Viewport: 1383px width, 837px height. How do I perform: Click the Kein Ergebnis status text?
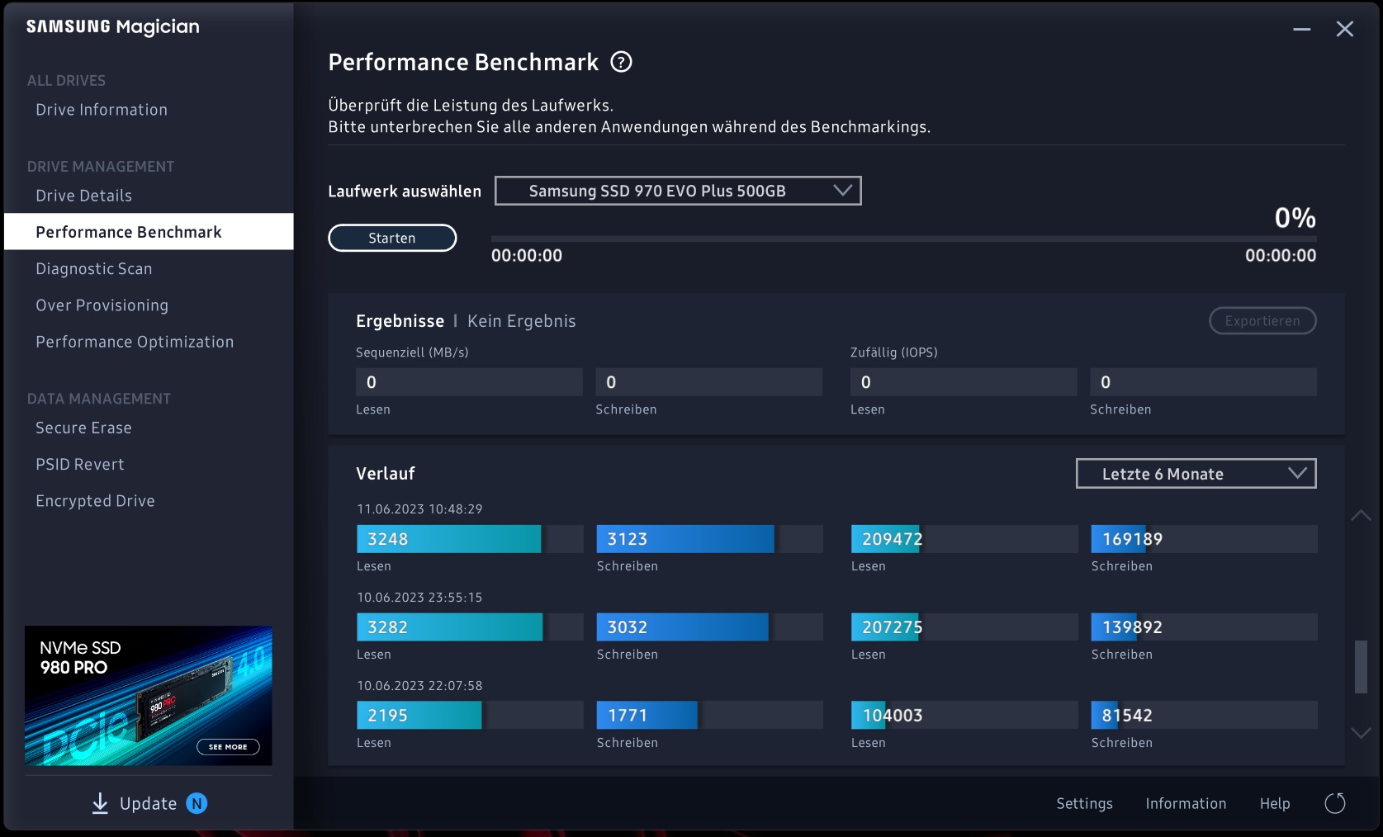coord(522,321)
